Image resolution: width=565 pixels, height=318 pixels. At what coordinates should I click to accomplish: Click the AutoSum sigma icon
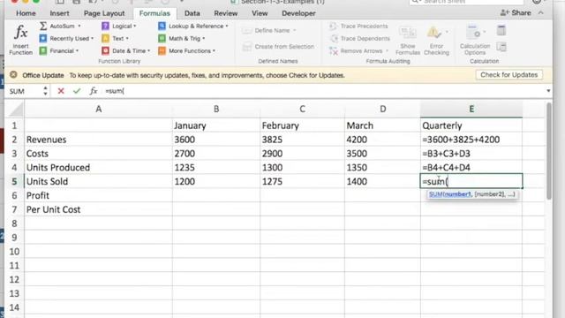point(43,26)
